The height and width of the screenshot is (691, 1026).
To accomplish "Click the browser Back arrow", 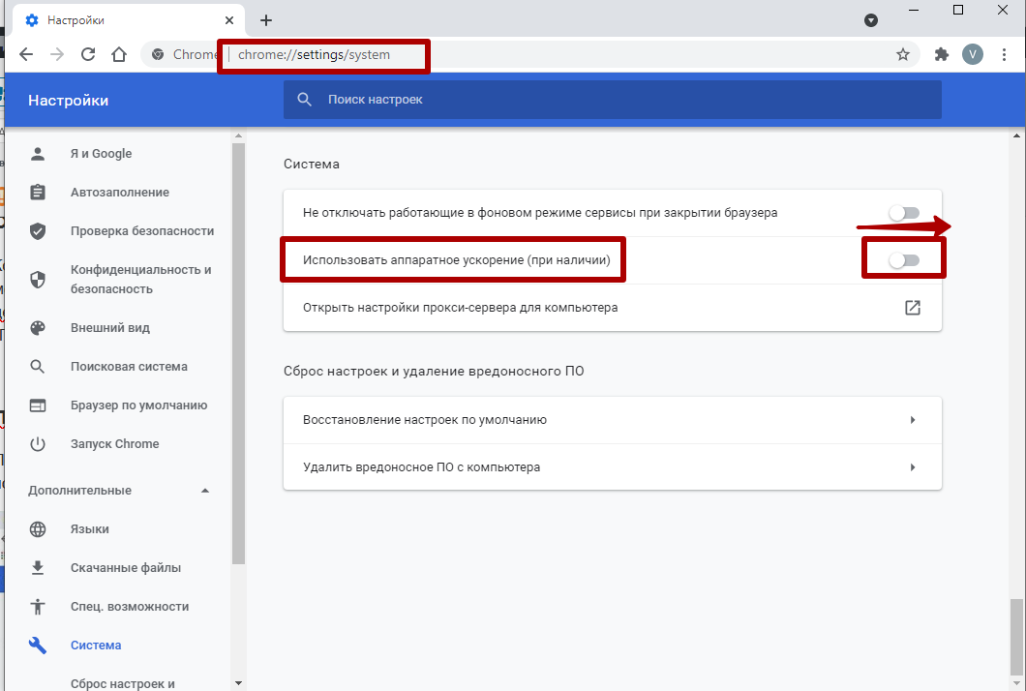I will click(26, 54).
